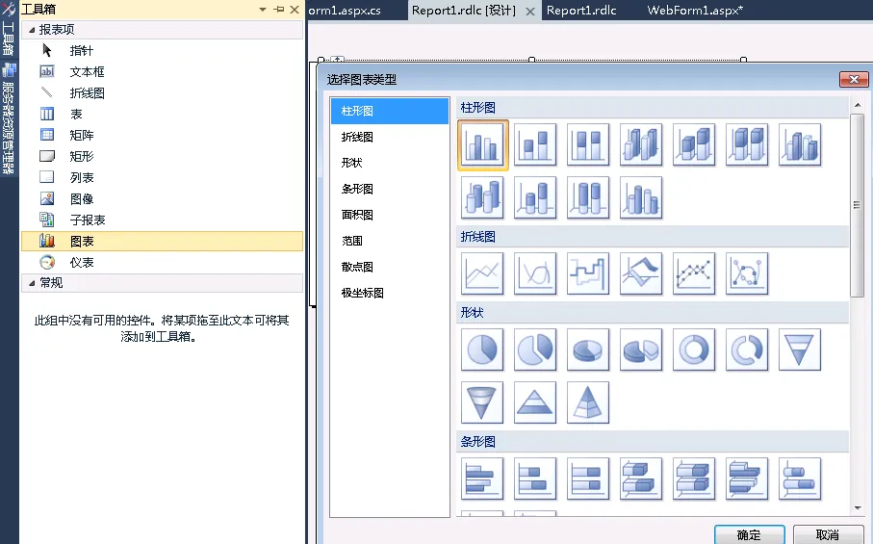This screenshot has width=873, height=544.
Task: Switch to the WebForm1.aspx* tab
Action: (x=695, y=10)
